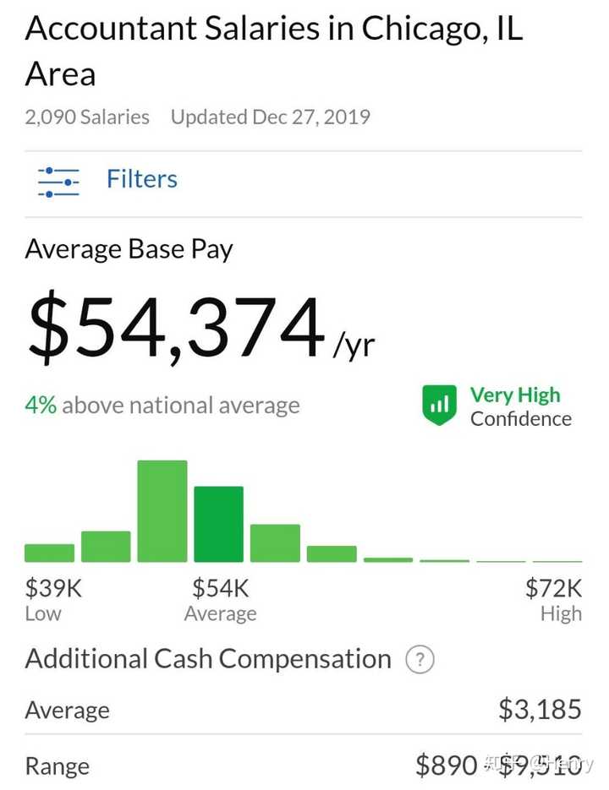Click the $72K High label
Screen dimensions: 609x790
pyautogui.click(x=553, y=600)
